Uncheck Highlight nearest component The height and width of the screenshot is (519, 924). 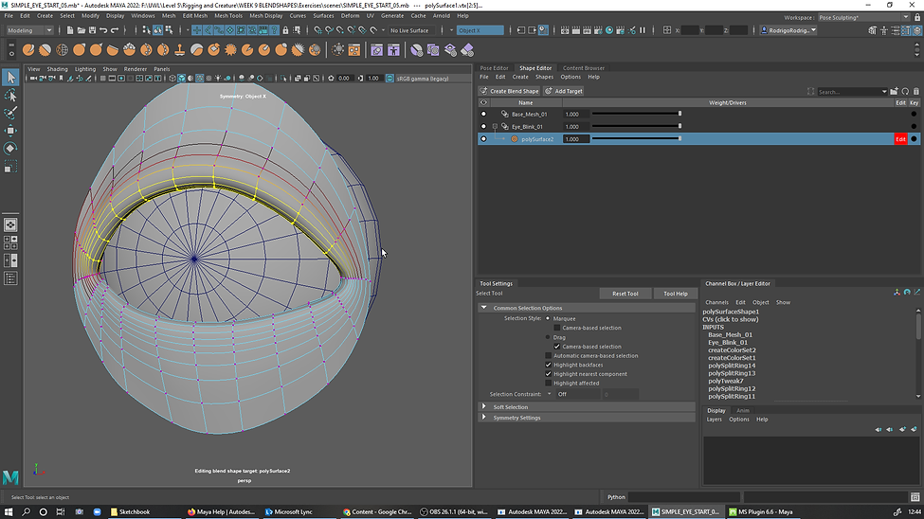(x=548, y=373)
